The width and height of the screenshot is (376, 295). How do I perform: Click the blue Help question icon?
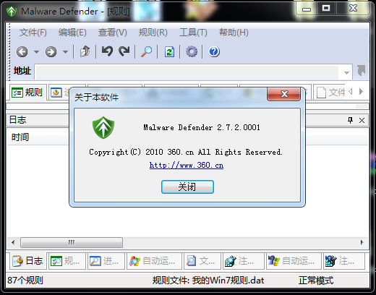coord(214,51)
